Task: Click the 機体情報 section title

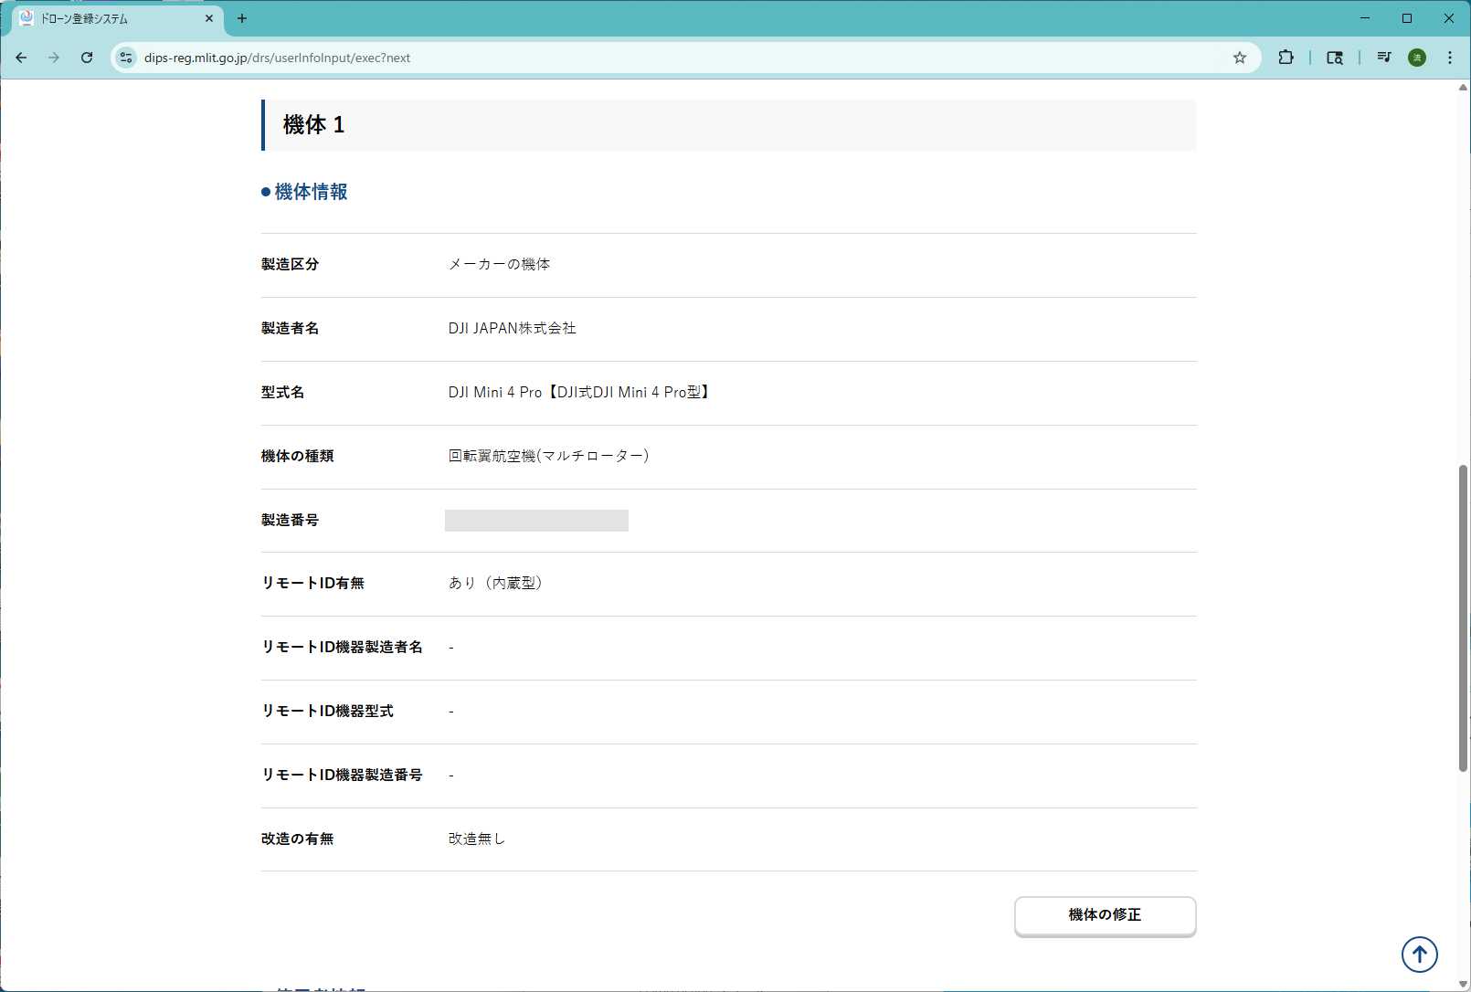Action: click(x=311, y=192)
